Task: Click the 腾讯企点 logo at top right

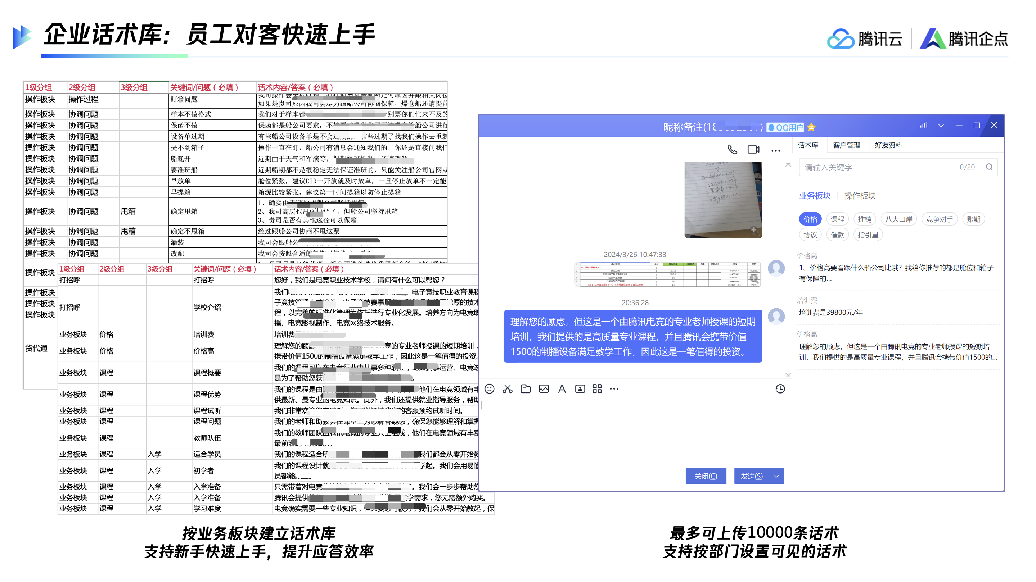Action: (964, 38)
